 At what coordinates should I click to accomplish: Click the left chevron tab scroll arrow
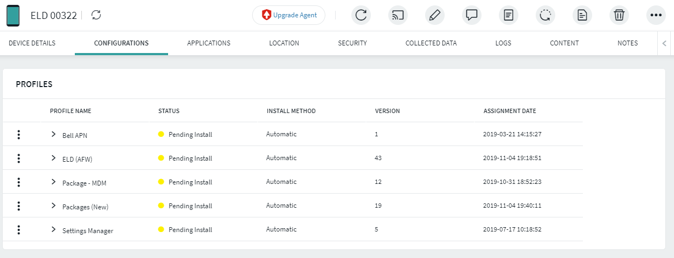tap(664, 44)
